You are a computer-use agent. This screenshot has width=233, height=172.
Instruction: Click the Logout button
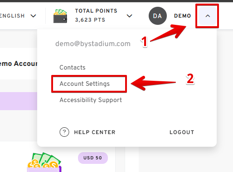point(182,132)
